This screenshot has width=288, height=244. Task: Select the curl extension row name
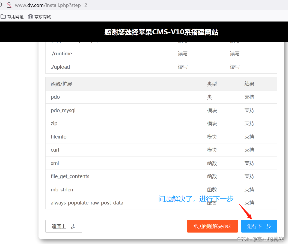[x=55, y=150]
